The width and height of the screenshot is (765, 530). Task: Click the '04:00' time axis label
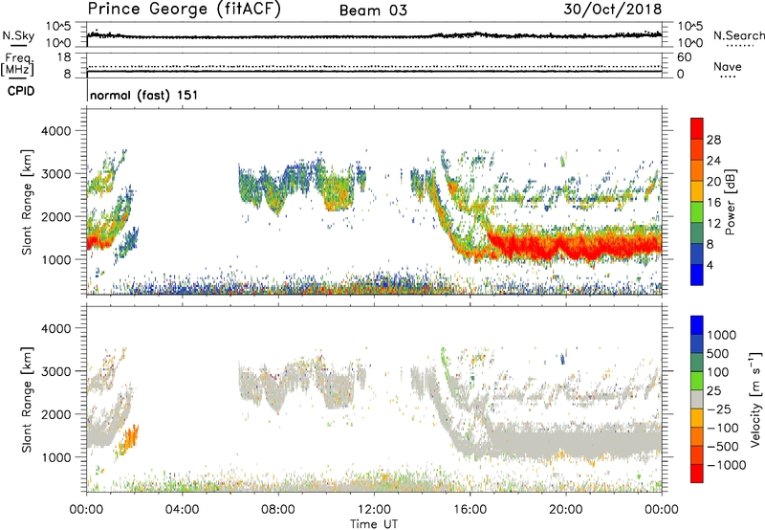(x=183, y=510)
